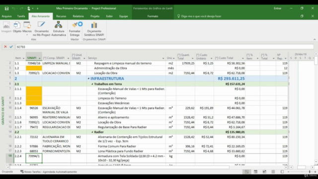
Task: Click the Undo arrow icon
Action: tap(13, 8)
